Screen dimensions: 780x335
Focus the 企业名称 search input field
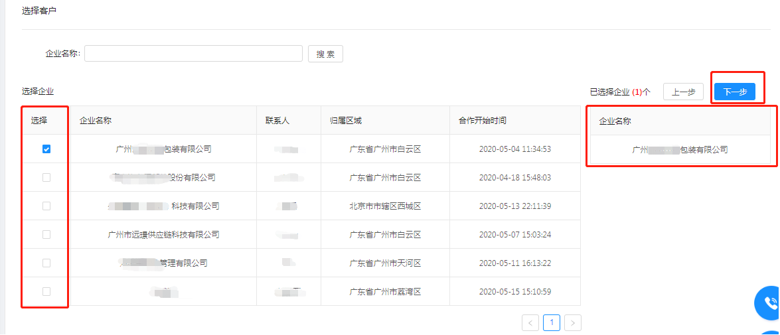click(x=193, y=54)
